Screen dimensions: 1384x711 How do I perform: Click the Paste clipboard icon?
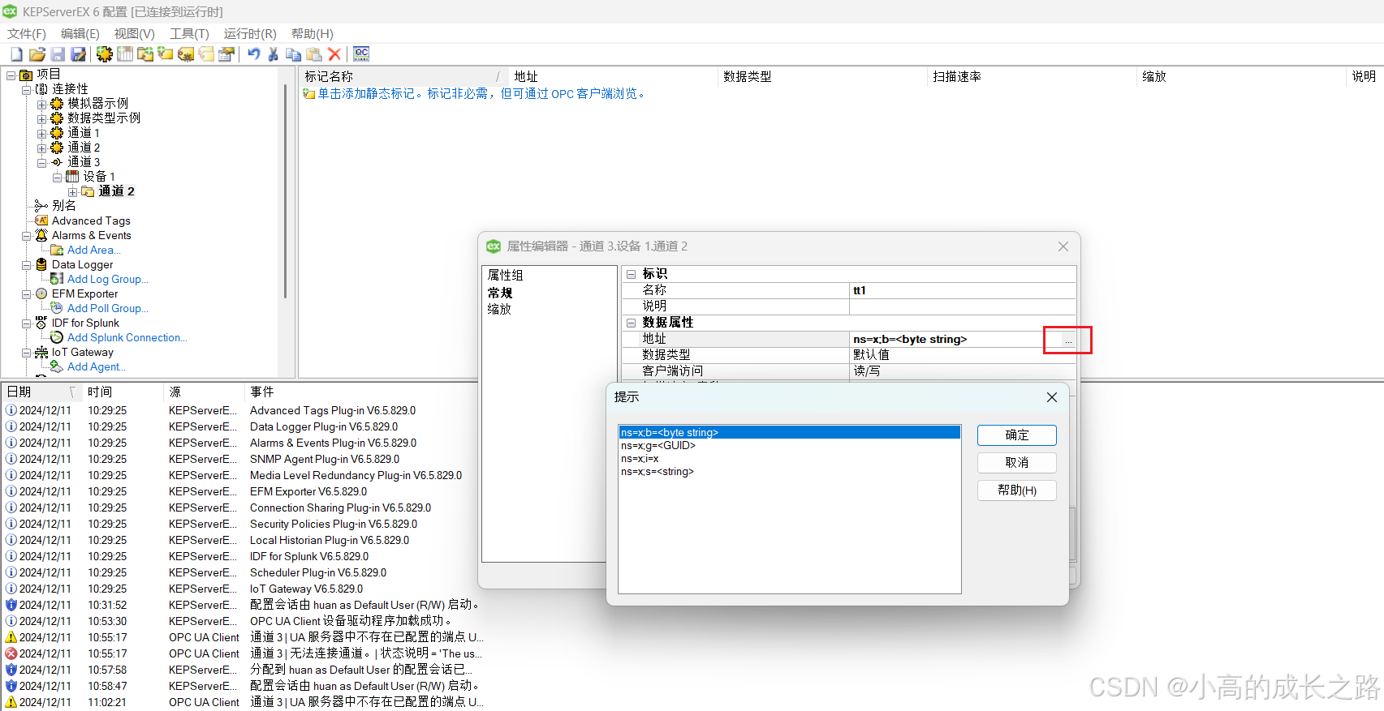coord(314,54)
